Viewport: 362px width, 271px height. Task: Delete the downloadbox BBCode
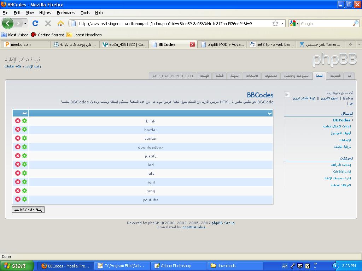click(18, 147)
